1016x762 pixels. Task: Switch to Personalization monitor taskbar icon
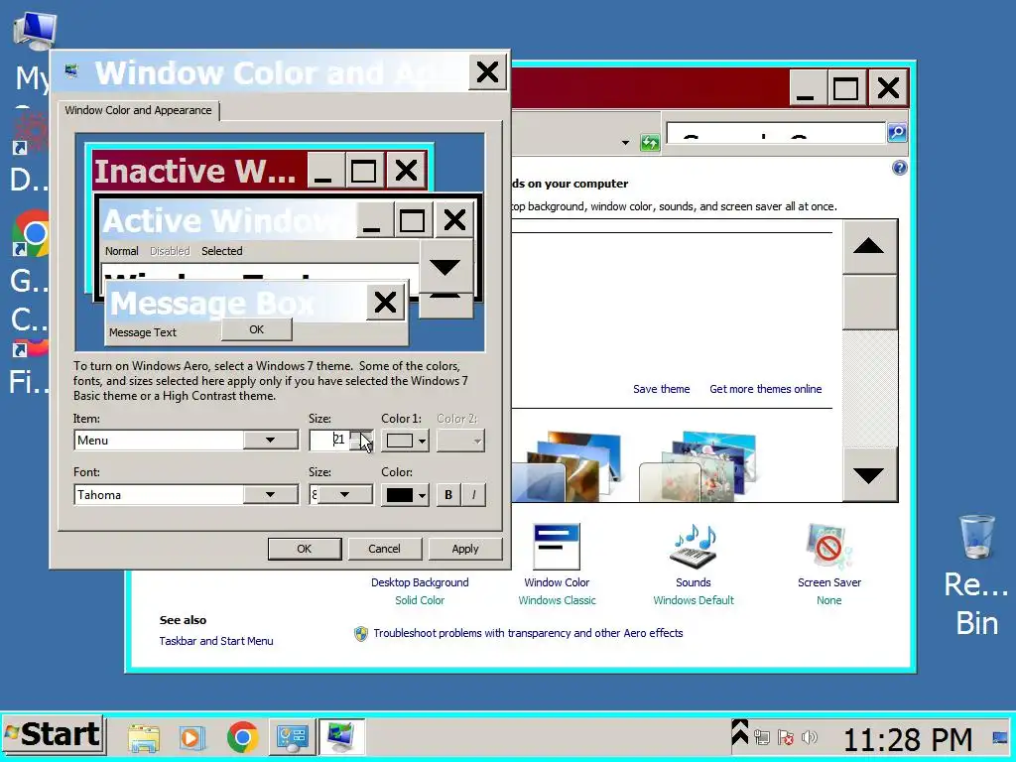coord(342,737)
